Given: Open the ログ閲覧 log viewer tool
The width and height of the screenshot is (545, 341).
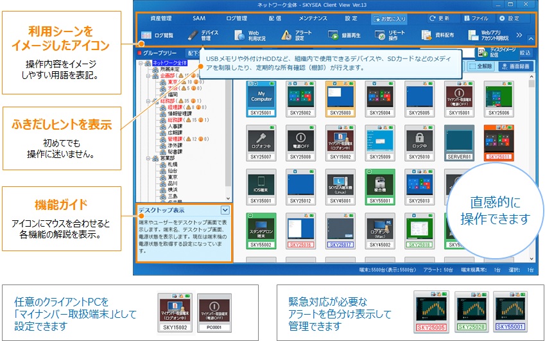Looking at the screenshot, I should [157, 35].
